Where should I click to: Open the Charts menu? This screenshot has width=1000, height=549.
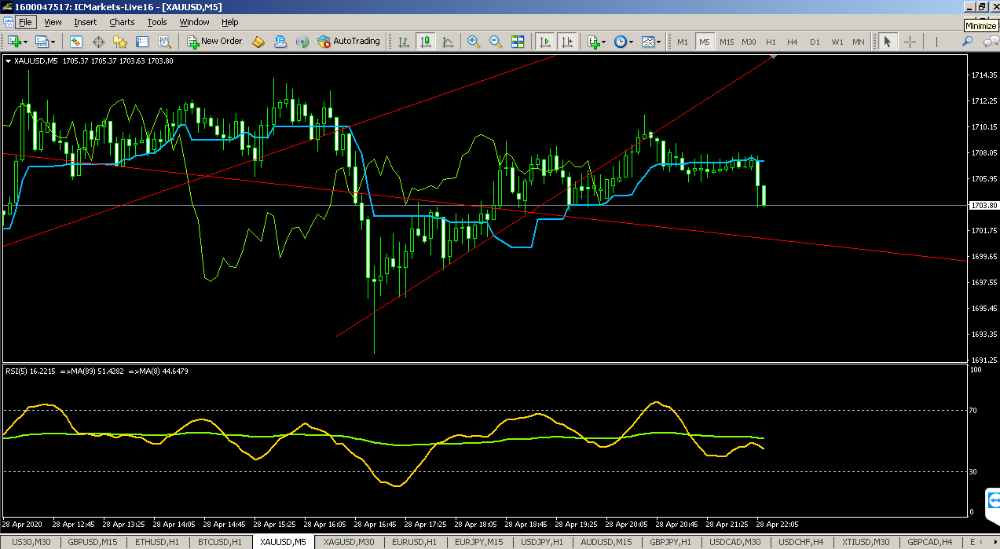coord(122,22)
